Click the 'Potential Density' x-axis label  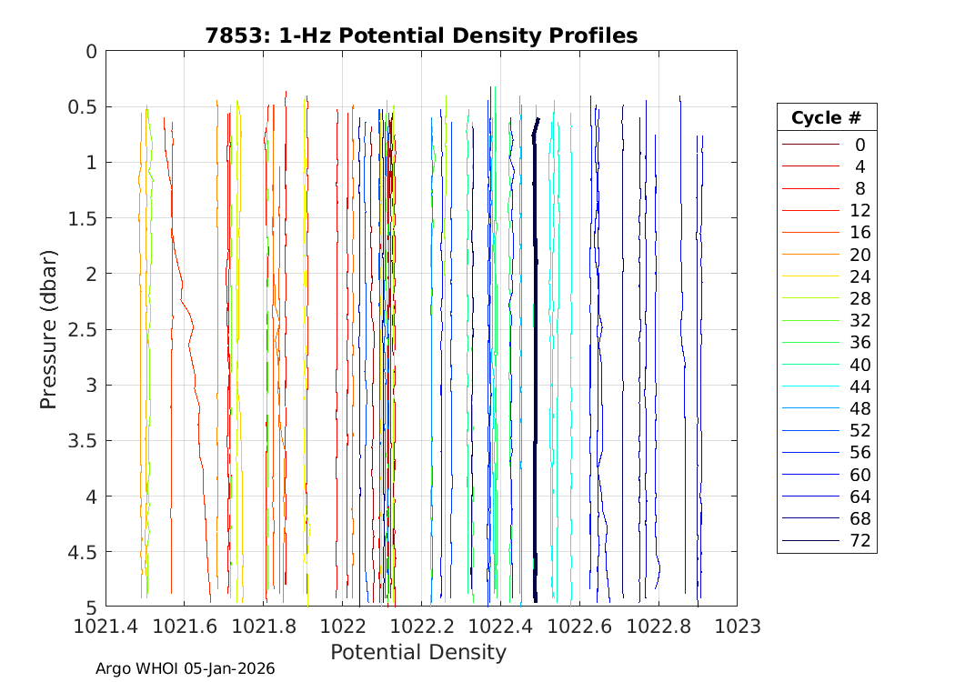[417, 652]
